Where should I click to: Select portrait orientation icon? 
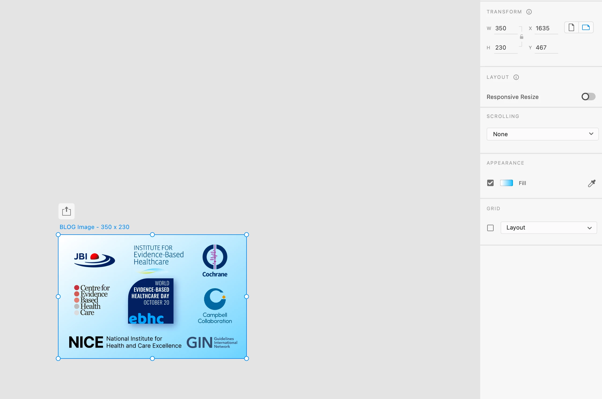(x=571, y=28)
